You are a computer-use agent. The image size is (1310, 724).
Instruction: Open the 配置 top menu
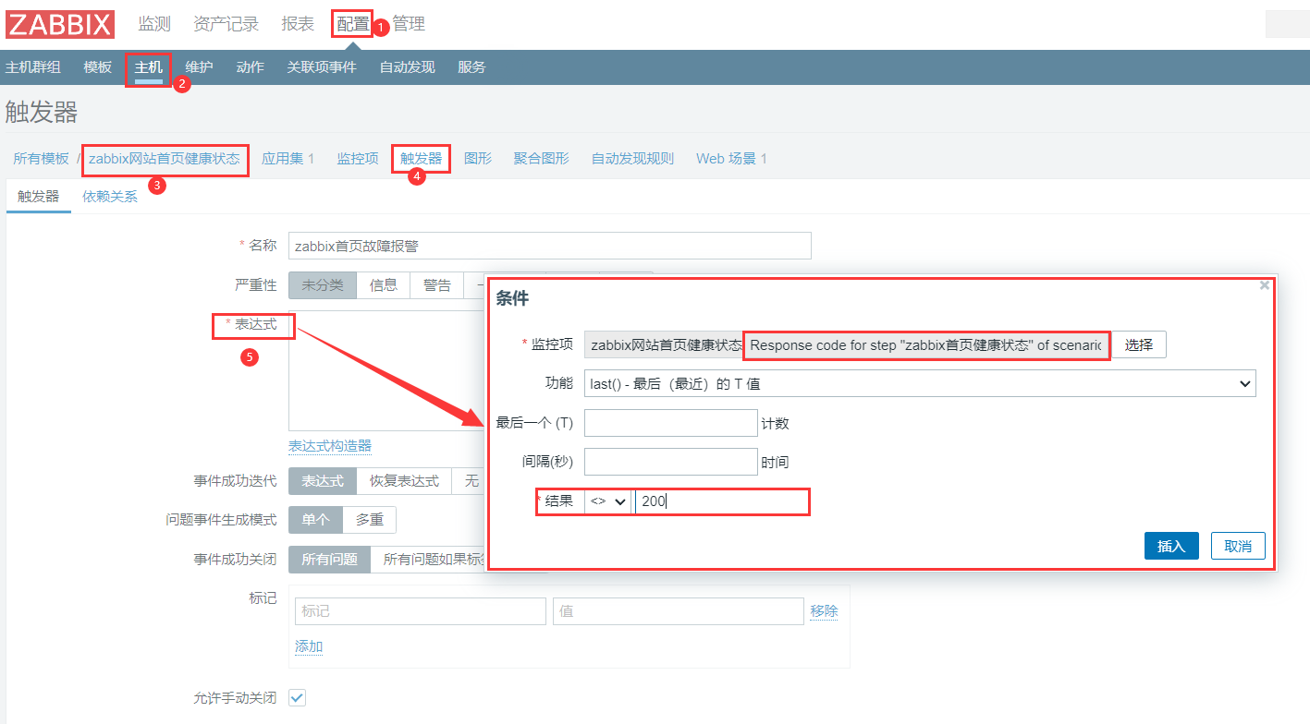coord(352,24)
